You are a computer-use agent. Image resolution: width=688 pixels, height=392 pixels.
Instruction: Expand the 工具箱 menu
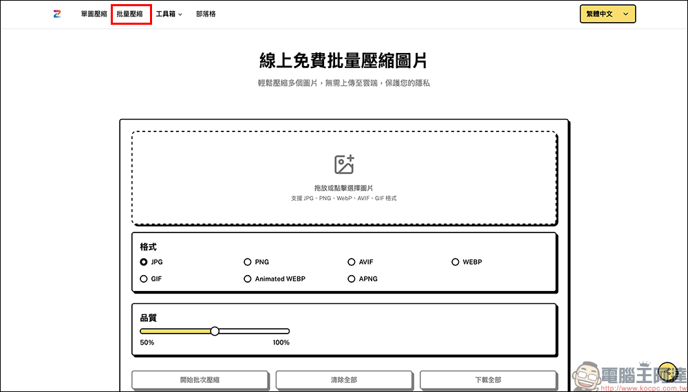click(x=169, y=14)
